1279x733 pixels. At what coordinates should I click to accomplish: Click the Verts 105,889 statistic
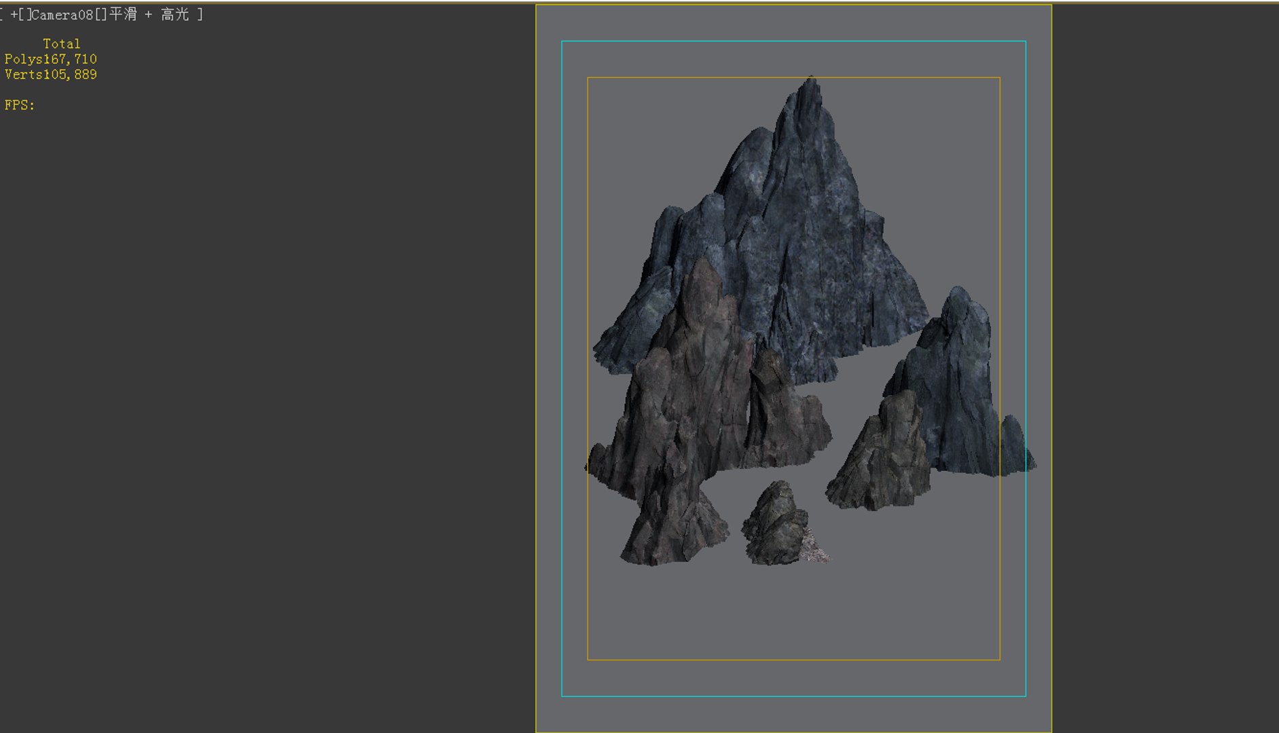[51, 75]
